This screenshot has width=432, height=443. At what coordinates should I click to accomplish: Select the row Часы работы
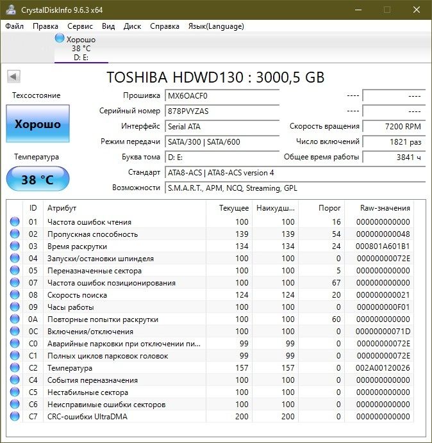(210, 307)
